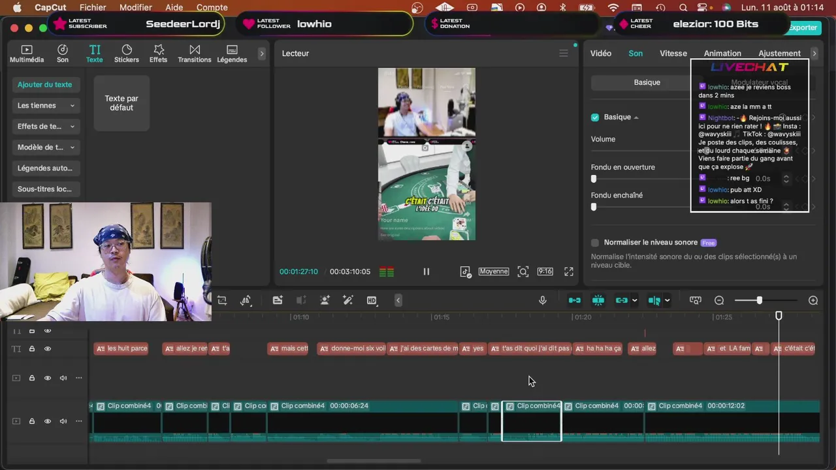Click the record voiceover microphone icon
The width and height of the screenshot is (836, 470).
click(542, 300)
